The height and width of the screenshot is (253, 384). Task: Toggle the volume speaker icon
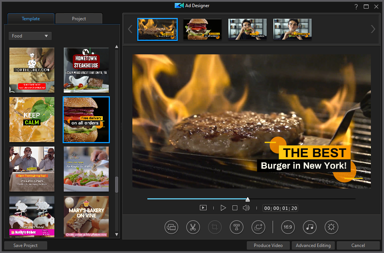pyautogui.click(x=246, y=208)
